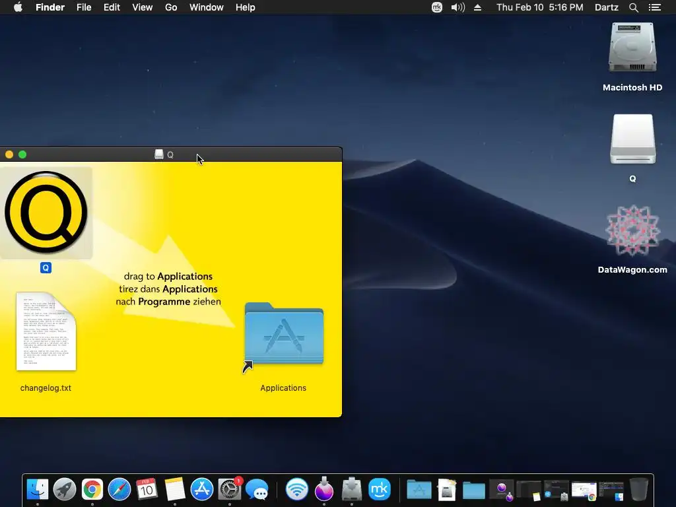The height and width of the screenshot is (507, 676).
Task: Open Messages chat bubble icon in Dock
Action: (257, 489)
